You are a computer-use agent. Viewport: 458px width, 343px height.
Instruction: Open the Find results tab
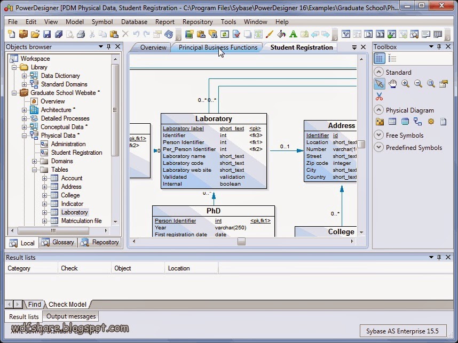35,304
